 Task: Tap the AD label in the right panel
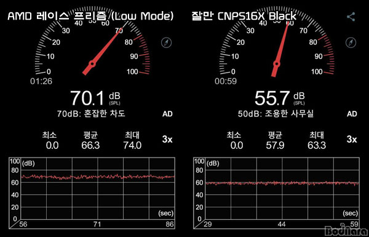click(x=352, y=114)
